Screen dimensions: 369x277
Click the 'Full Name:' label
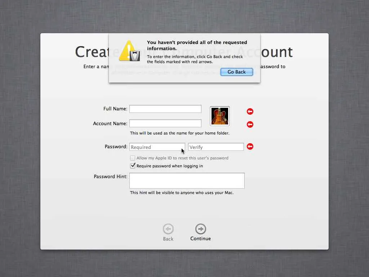115,109
